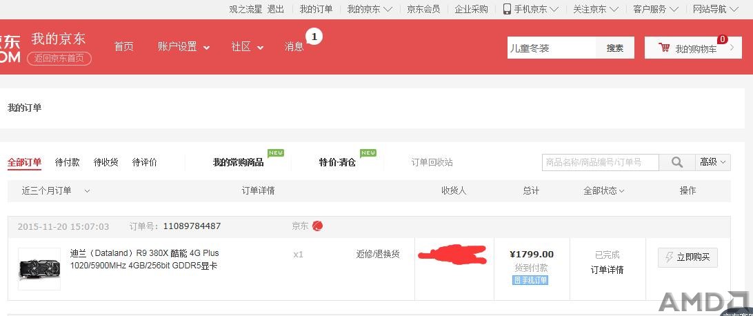Click the cart item count badge 0
Screen dimensions: 753x316
coord(722,39)
